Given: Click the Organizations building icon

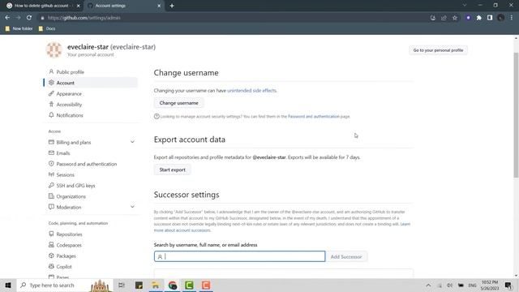Looking at the screenshot, I should (x=51, y=196).
